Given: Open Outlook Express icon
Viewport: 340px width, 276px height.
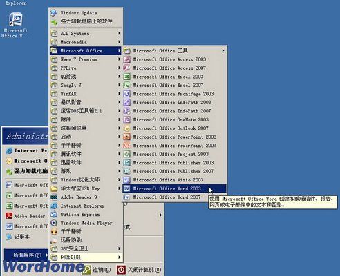Looking at the screenshot, I should pyautogui.click(x=54, y=215).
